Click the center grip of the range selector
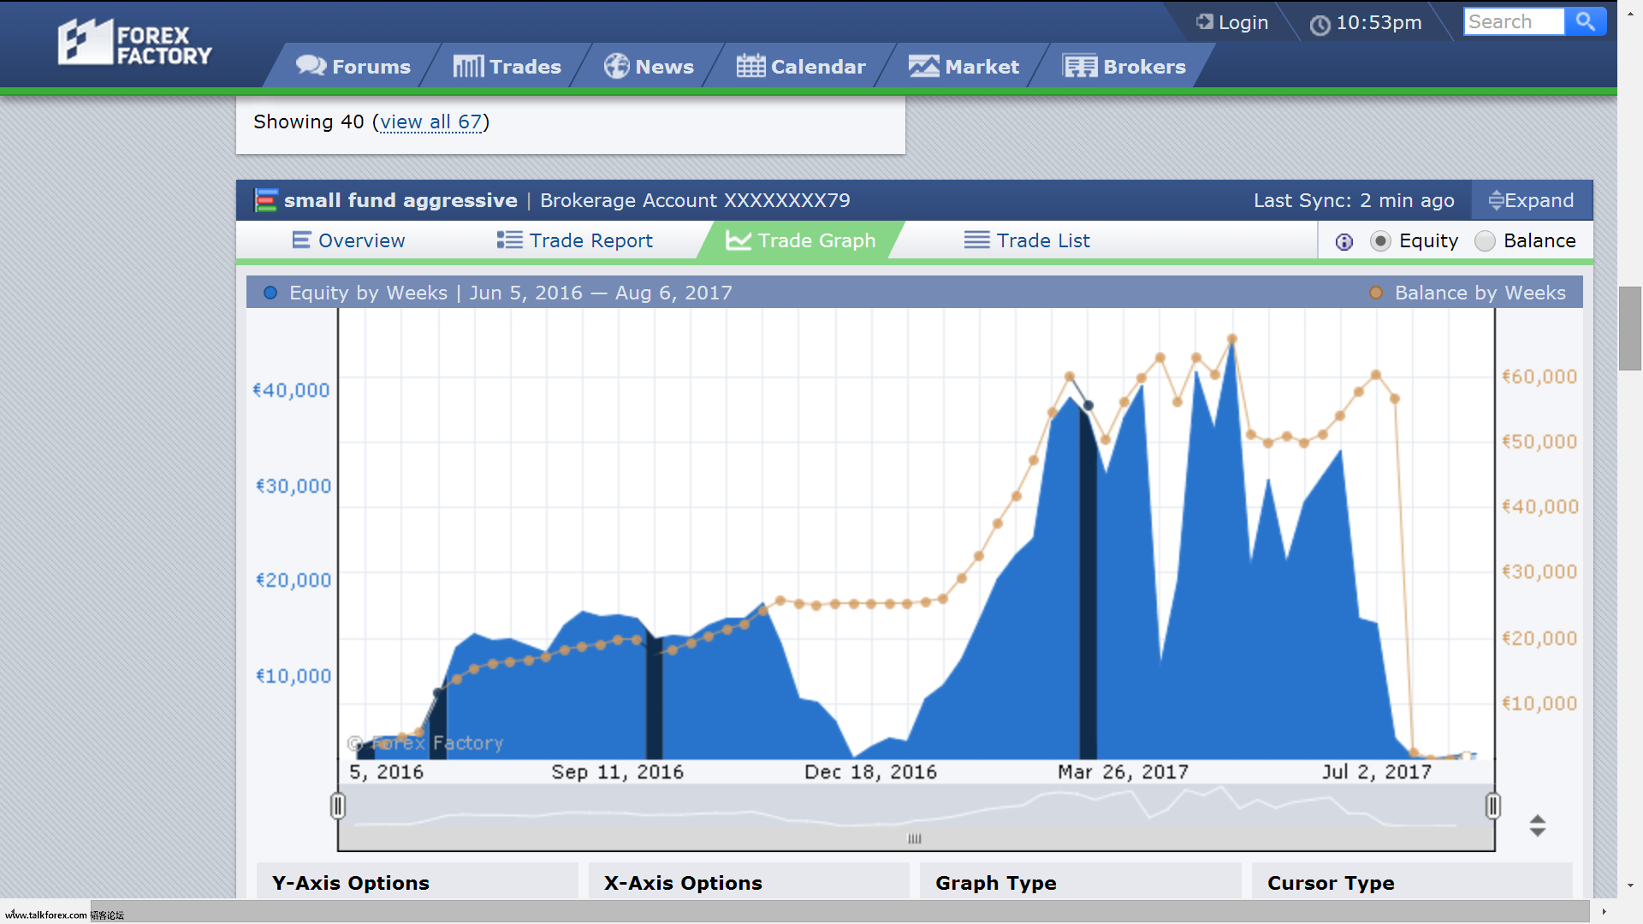This screenshot has width=1643, height=924. pos(915,838)
